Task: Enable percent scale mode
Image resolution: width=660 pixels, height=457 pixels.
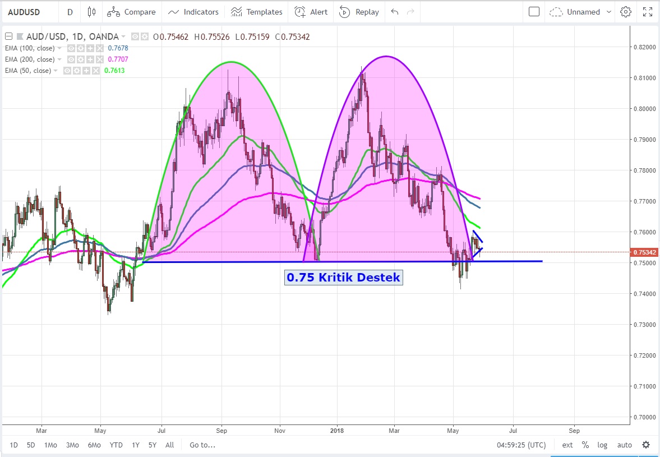Action: pos(585,445)
